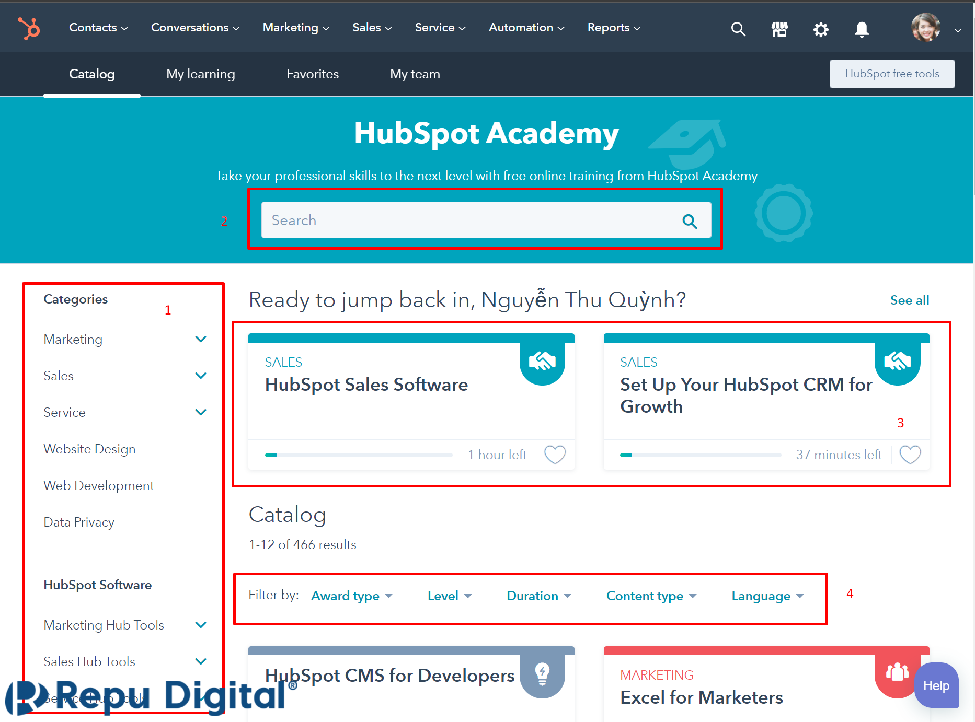Expand the Sales category chevron

[x=201, y=376]
